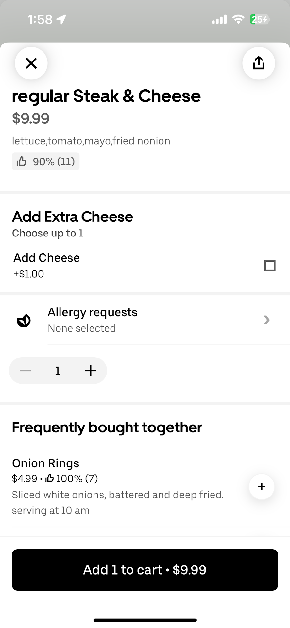This screenshot has width=290, height=628.
Task: Tap the location arrow beside the time
Action: pyautogui.click(x=61, y=20)
